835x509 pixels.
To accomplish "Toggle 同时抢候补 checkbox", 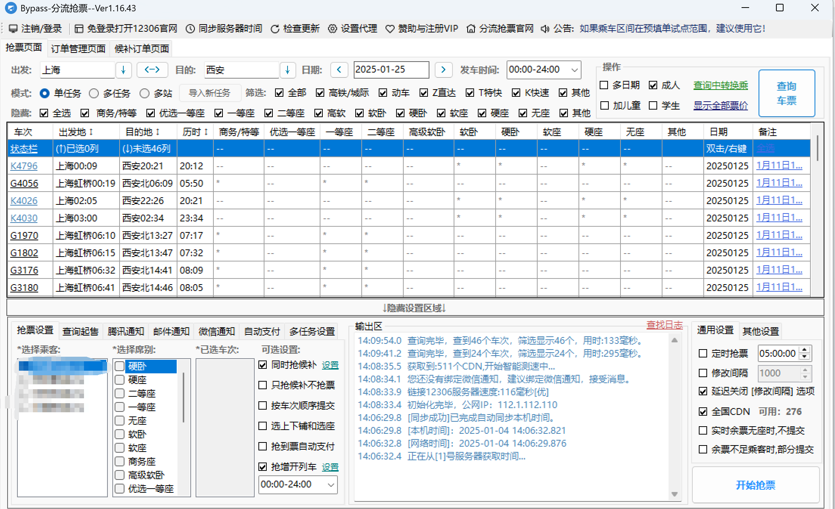I will click(263, 365).
